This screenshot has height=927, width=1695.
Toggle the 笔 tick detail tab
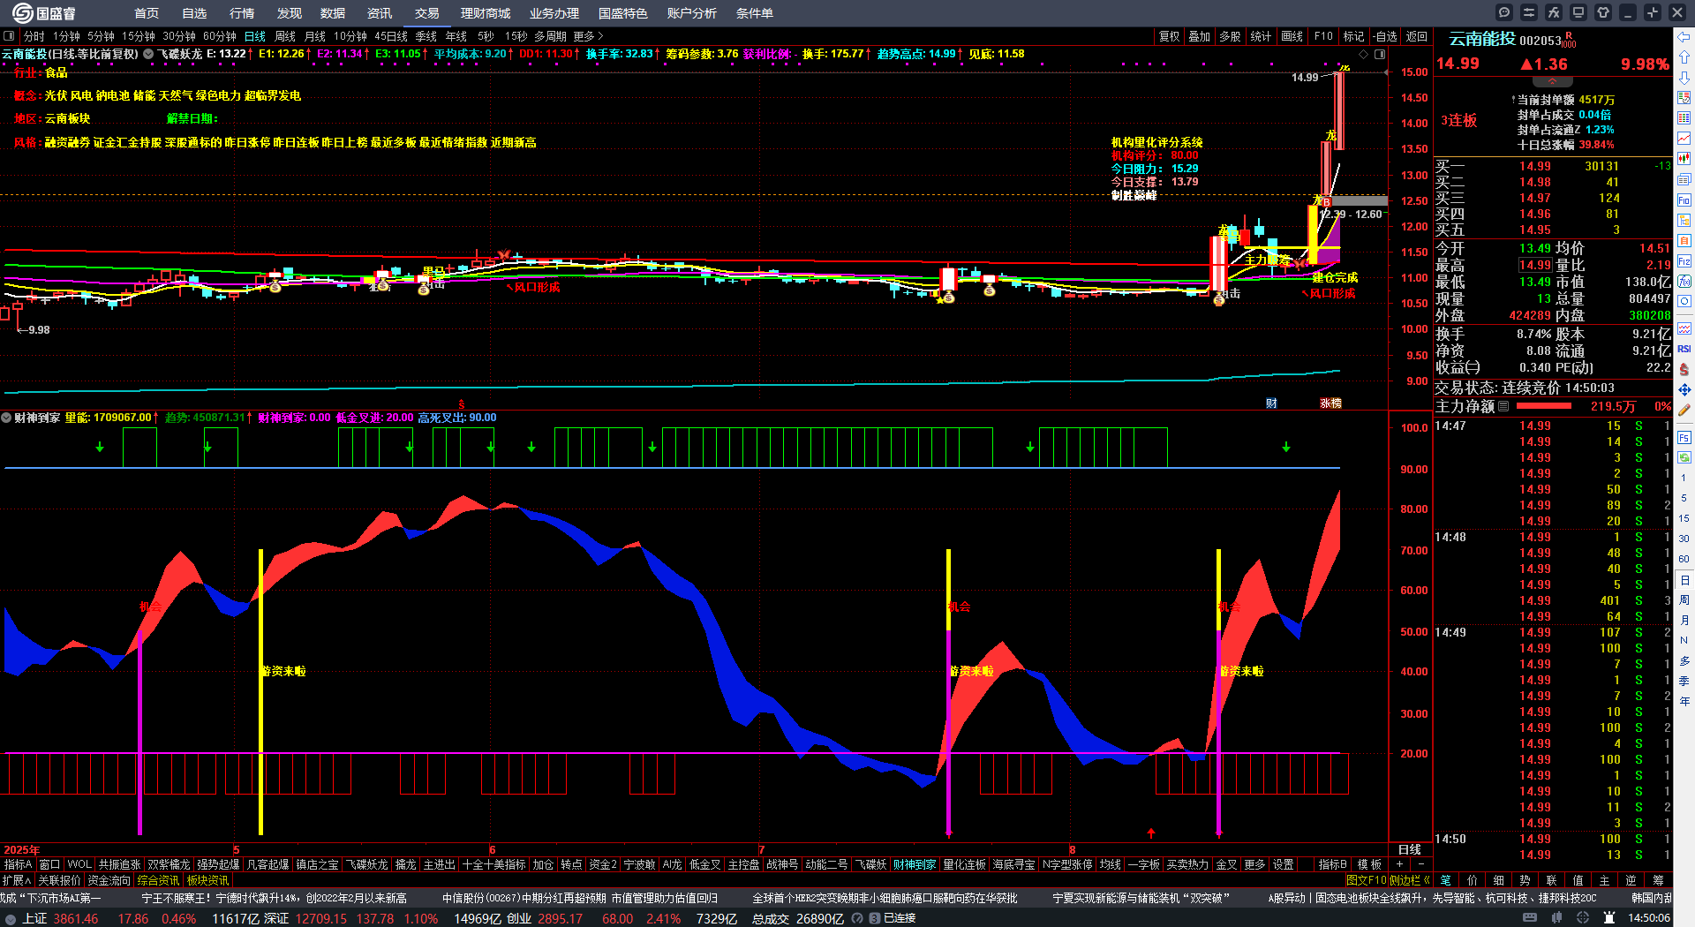[x=1445, y=880]
